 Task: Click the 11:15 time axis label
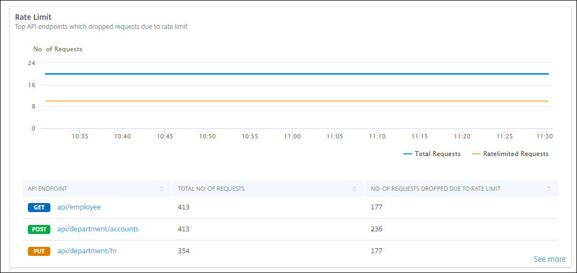point(419,136)
